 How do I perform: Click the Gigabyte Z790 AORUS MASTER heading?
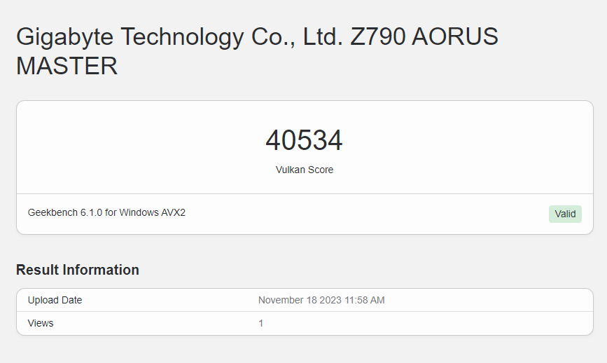257,51
